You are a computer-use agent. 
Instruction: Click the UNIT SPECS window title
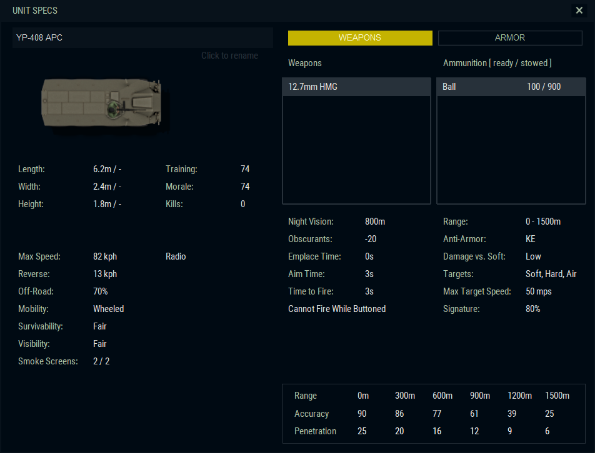click(x=35, y=10)
